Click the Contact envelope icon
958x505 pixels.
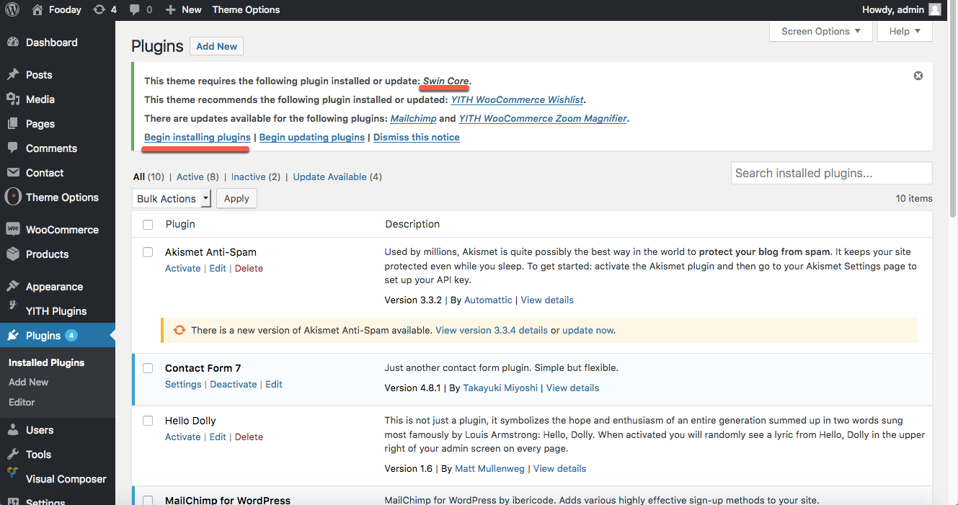coord(13,173)
